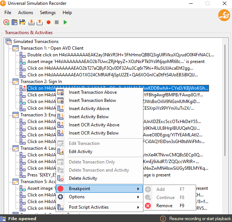The image size is (232, 222).
Task: Remove the breakpoint via submenu
Action: pyautogui.click(x=164, y=206)
